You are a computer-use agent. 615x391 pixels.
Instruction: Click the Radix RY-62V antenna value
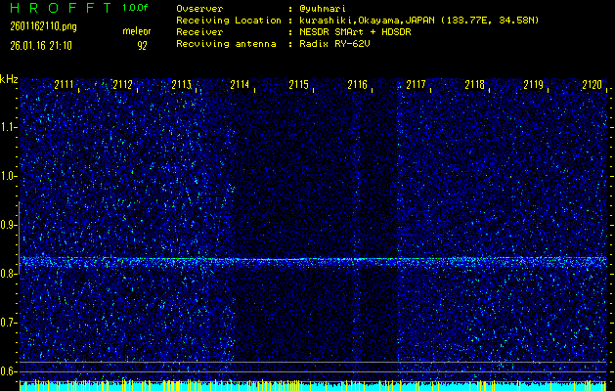[x=334, y=44]
